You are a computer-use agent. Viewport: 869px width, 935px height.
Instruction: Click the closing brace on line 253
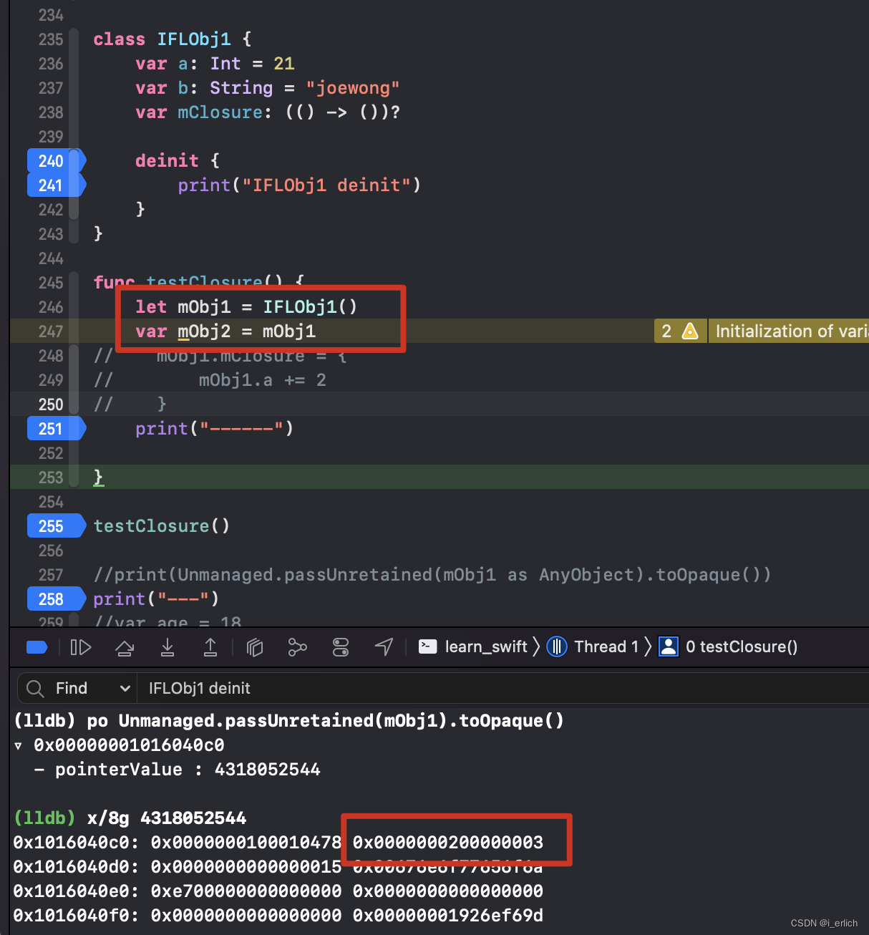[x=99, y=478]
